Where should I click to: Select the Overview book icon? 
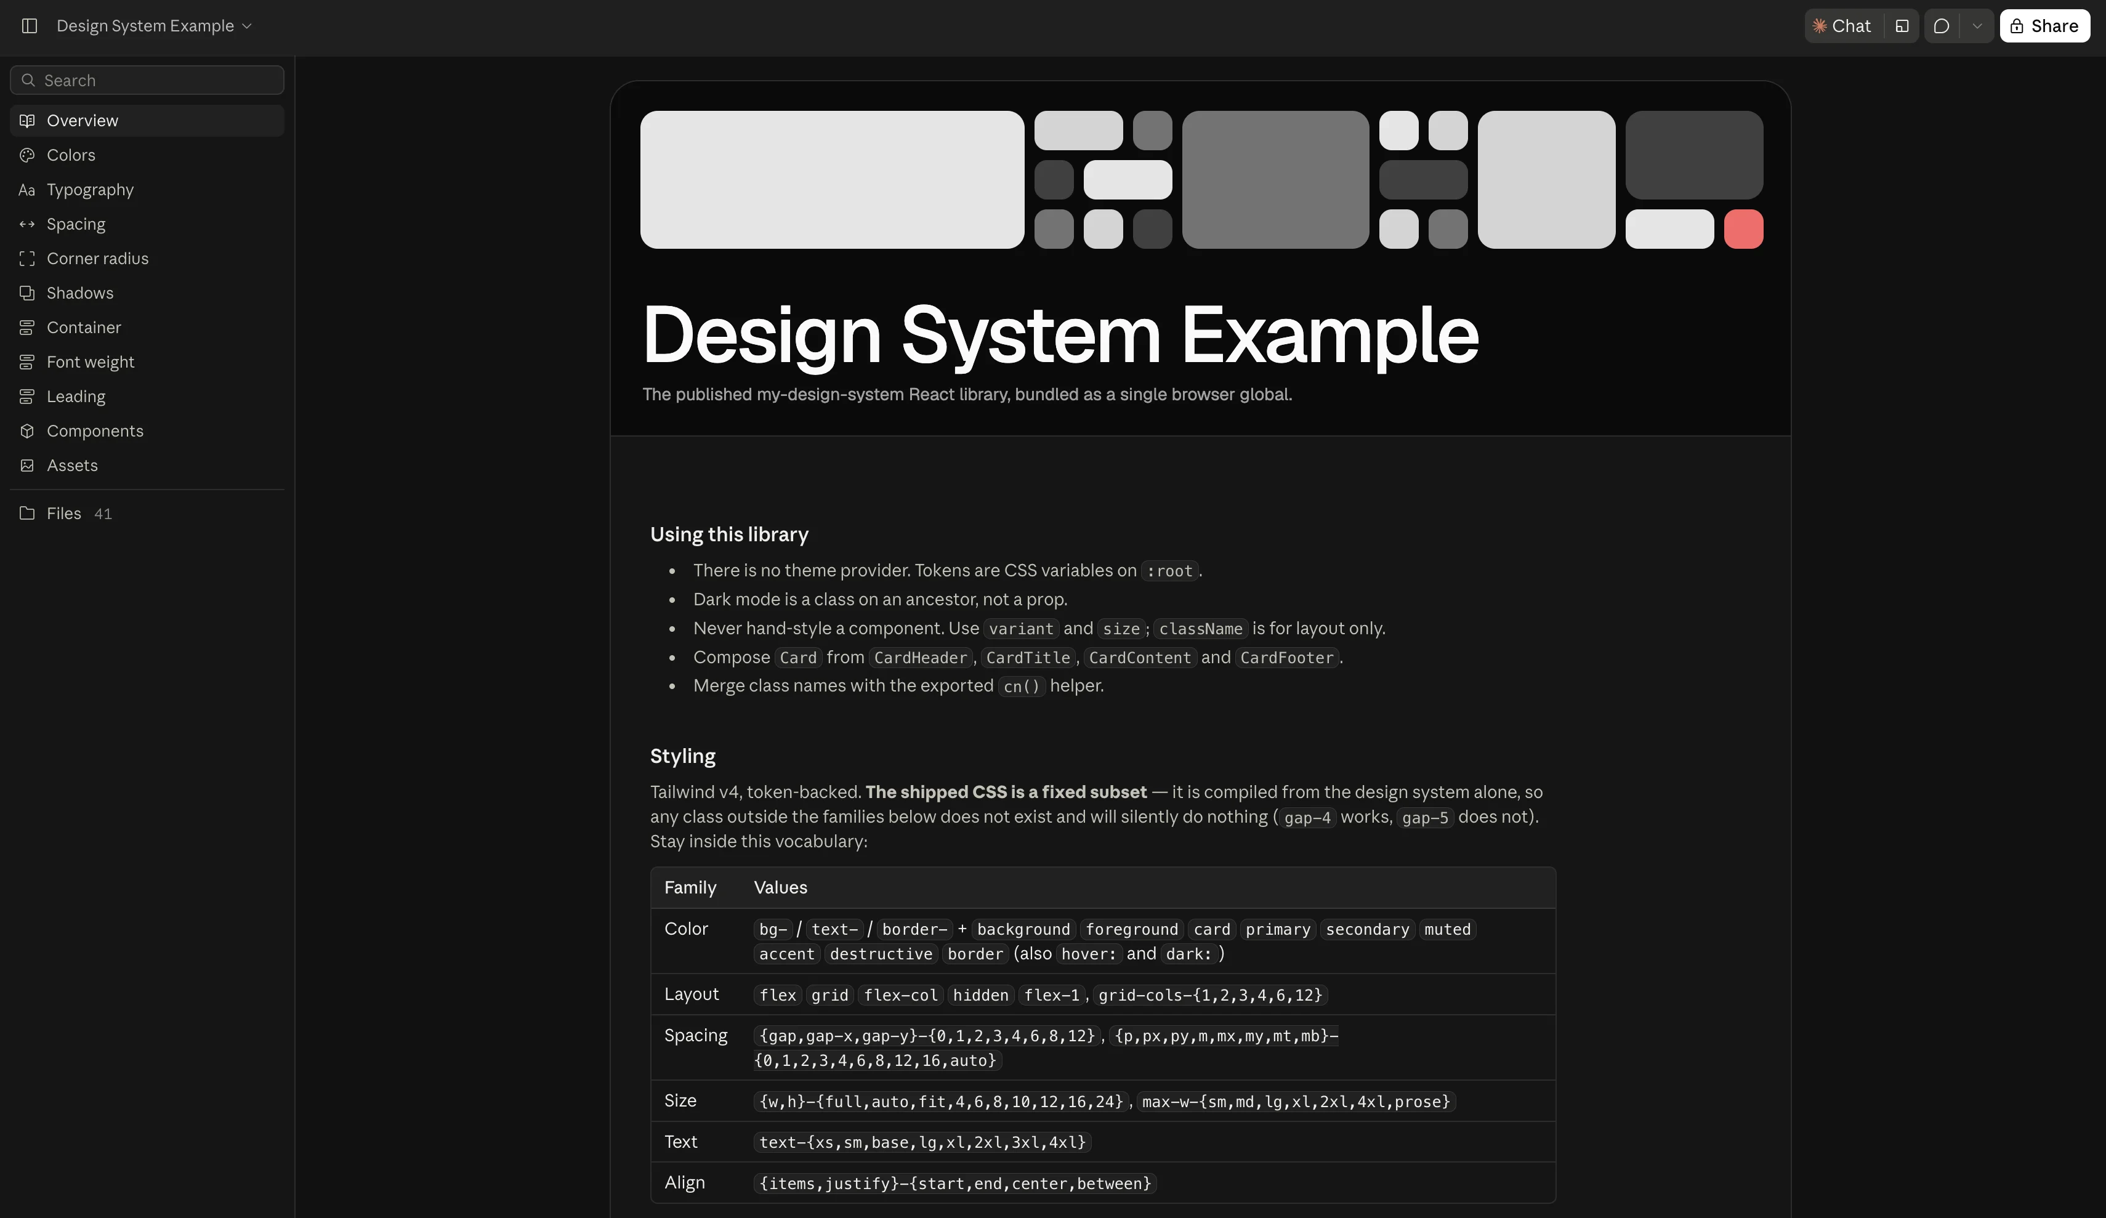click(x=28, y=120)
